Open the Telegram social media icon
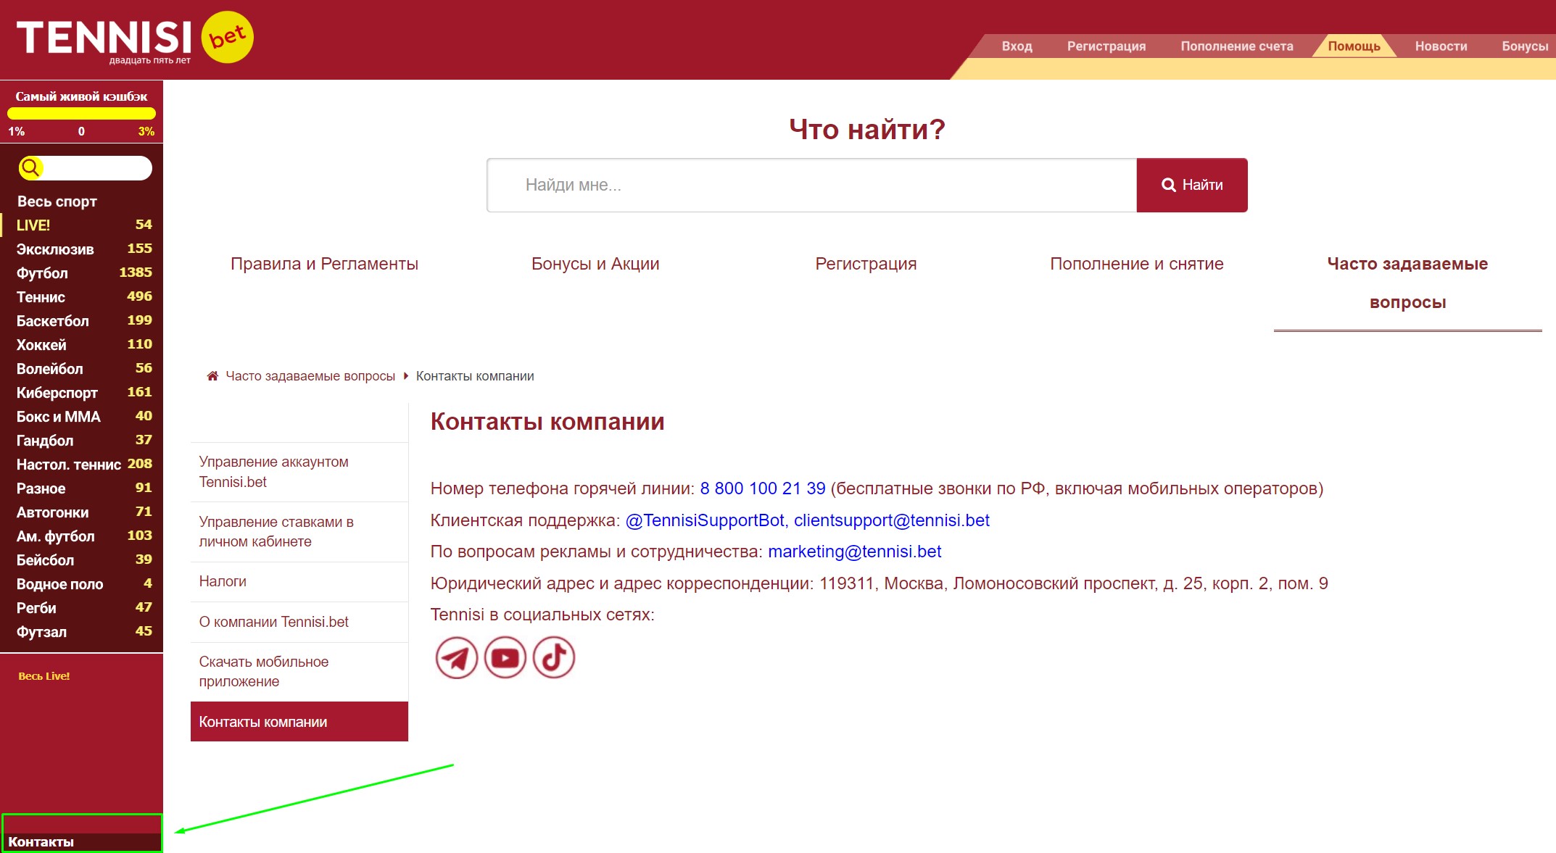 coord(455,657)
